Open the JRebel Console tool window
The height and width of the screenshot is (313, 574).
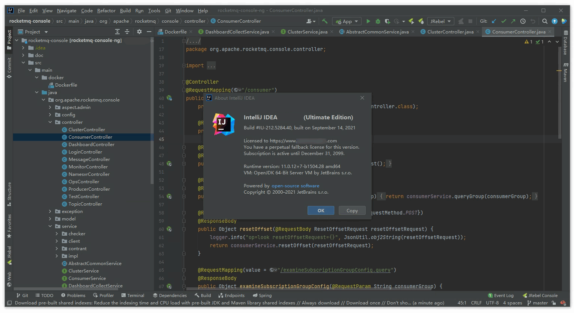pyautogui.click(x=540, y=296)
